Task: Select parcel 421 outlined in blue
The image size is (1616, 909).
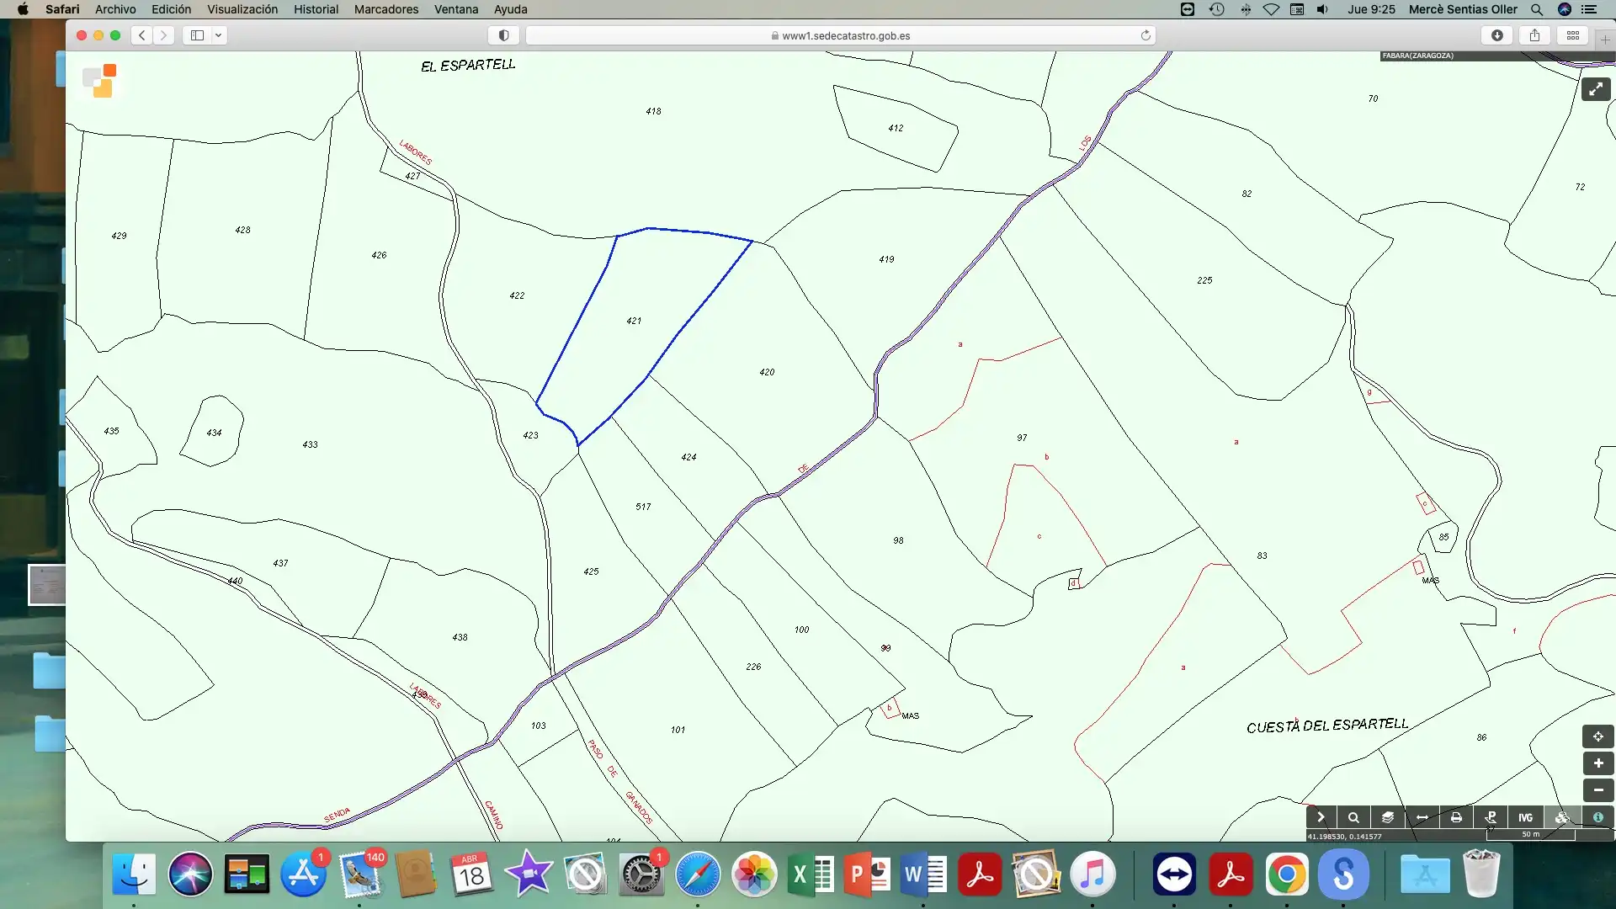Action: point(634,321)
